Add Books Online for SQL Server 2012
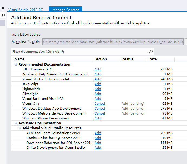Image resolution: width=187 pixels, height=164 pixels. tap(98, 138)
